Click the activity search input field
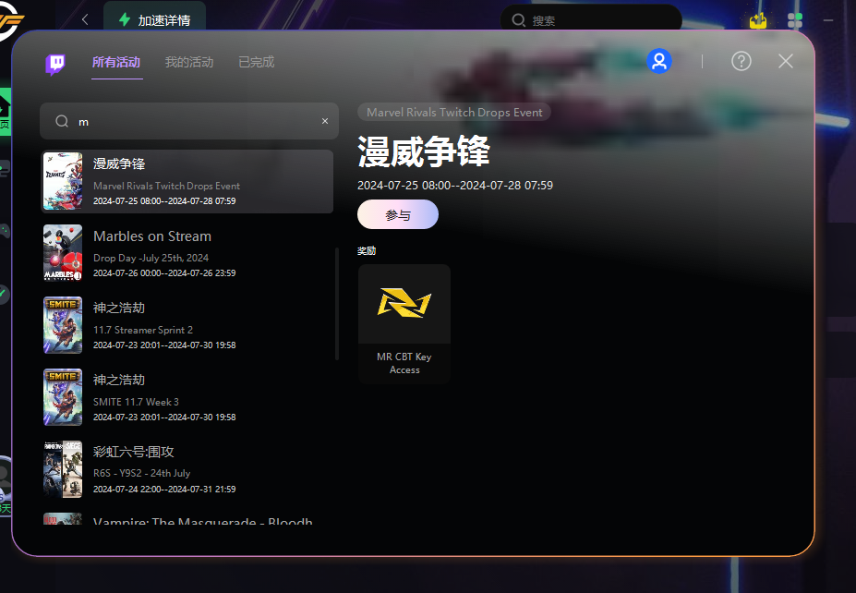856x593 pixels. 189,121
